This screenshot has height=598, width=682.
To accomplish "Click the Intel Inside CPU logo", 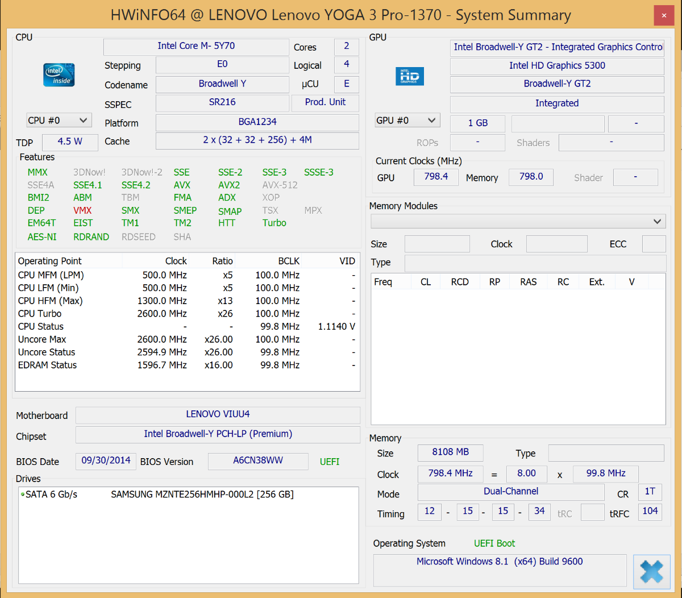I will [x=59, y=75].
